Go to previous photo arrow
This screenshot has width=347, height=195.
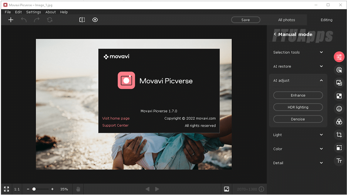coord(147,189)
